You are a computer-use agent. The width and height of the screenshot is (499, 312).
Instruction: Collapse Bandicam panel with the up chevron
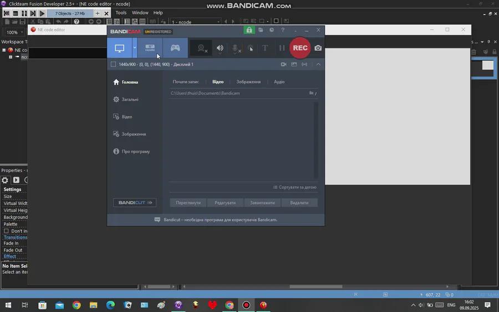coord(318,64)
